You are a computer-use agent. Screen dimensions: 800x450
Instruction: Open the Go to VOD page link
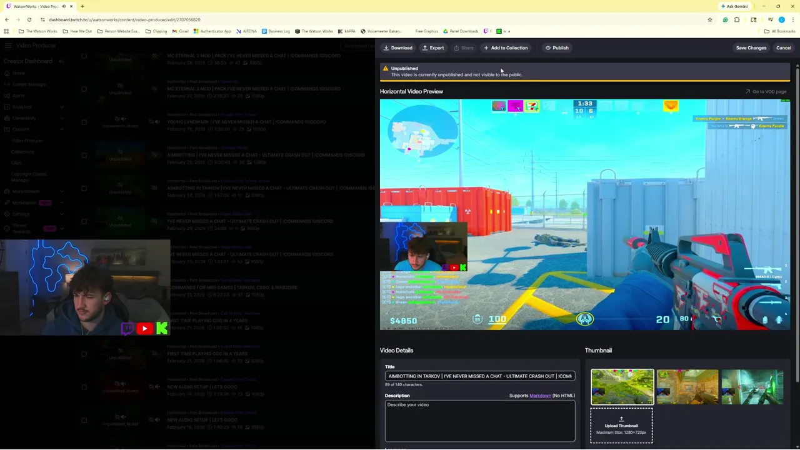point(766,92)
